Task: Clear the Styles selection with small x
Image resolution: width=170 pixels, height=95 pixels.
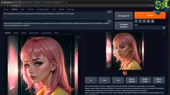Action: 157,28
